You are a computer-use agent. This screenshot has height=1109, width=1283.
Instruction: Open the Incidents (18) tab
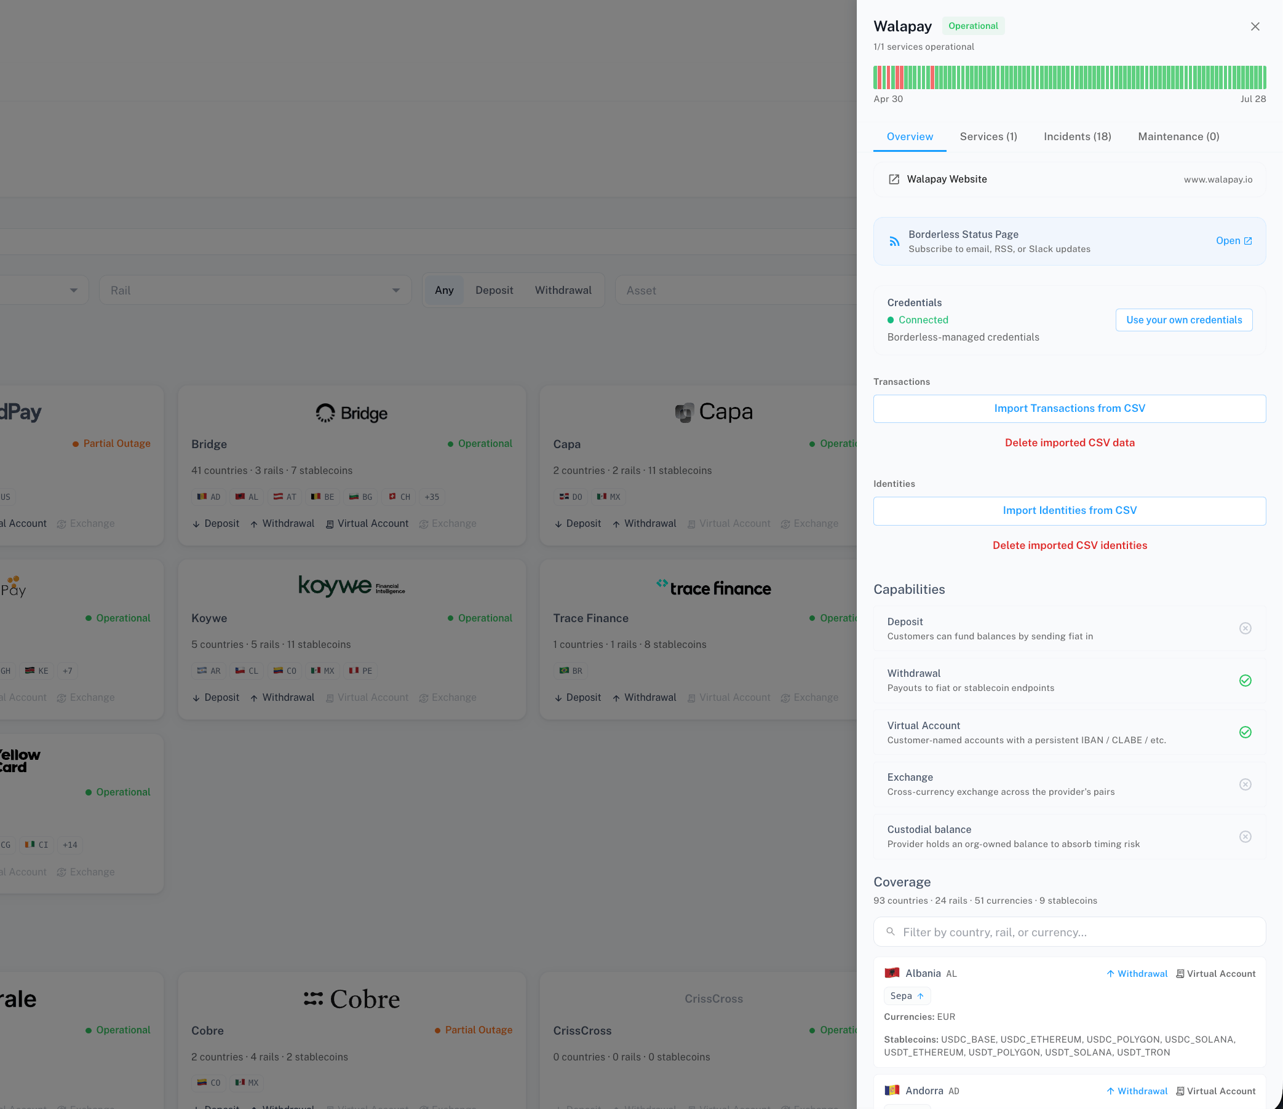pos(1077,136)
